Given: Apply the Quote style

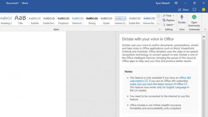Looking at the screenshot, I should (x=106, y=20).
